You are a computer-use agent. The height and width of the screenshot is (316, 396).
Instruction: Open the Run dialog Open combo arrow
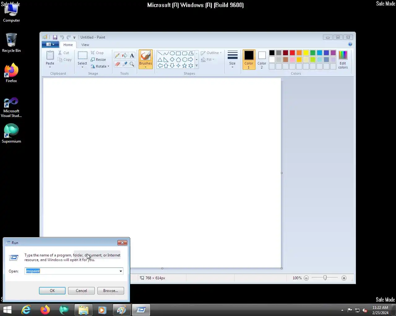coord(121,271)
